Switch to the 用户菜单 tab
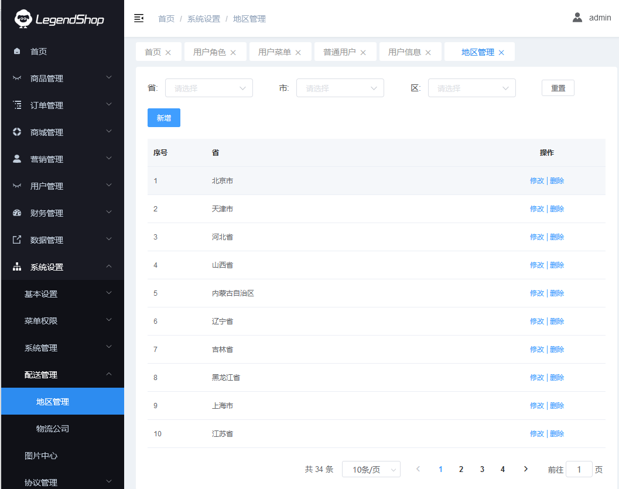This screenshot has height=489, width=619. (274, 52)
